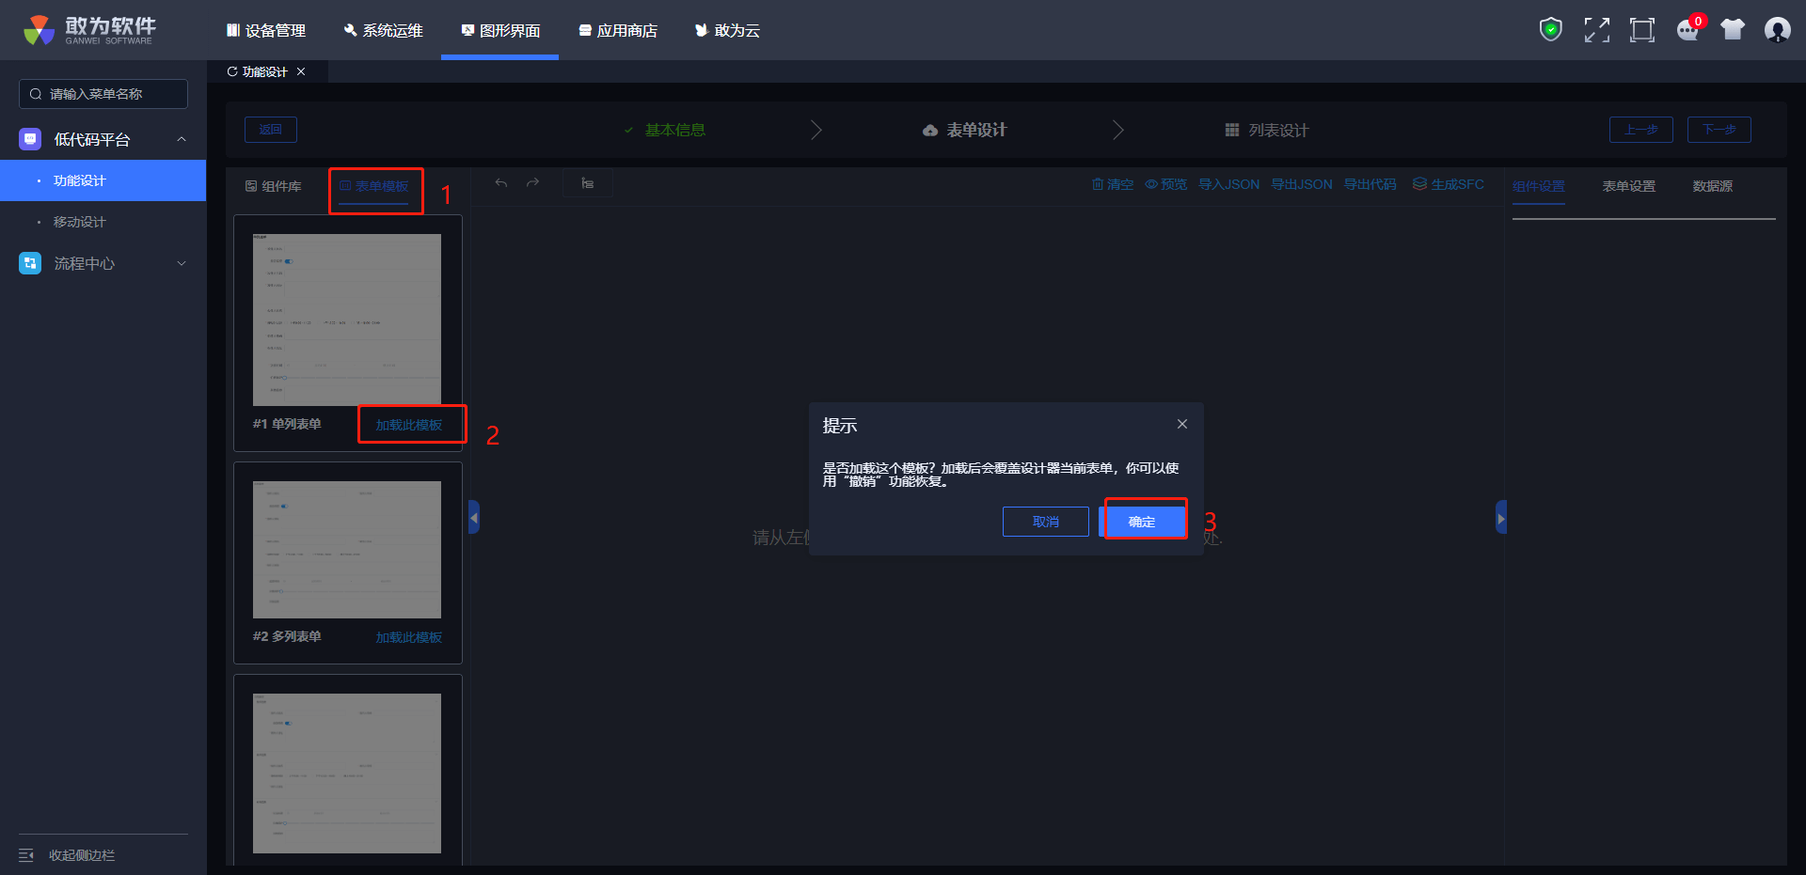Toggle fullscreen with the expand arrows icon
Screen dimensions: 1806x875
coord(1596,30)
